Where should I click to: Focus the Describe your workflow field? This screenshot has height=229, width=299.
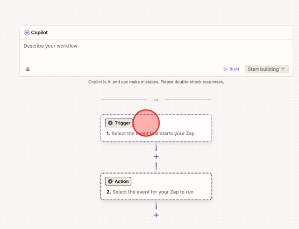pyautogui.click(x=156, y=51)
